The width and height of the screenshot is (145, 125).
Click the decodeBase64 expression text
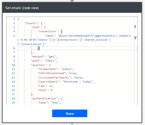[79, 36]
